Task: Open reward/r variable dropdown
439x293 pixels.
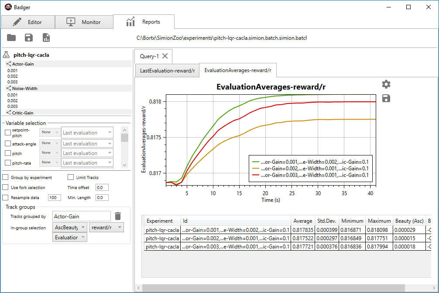Action: (x=106, y=227)
